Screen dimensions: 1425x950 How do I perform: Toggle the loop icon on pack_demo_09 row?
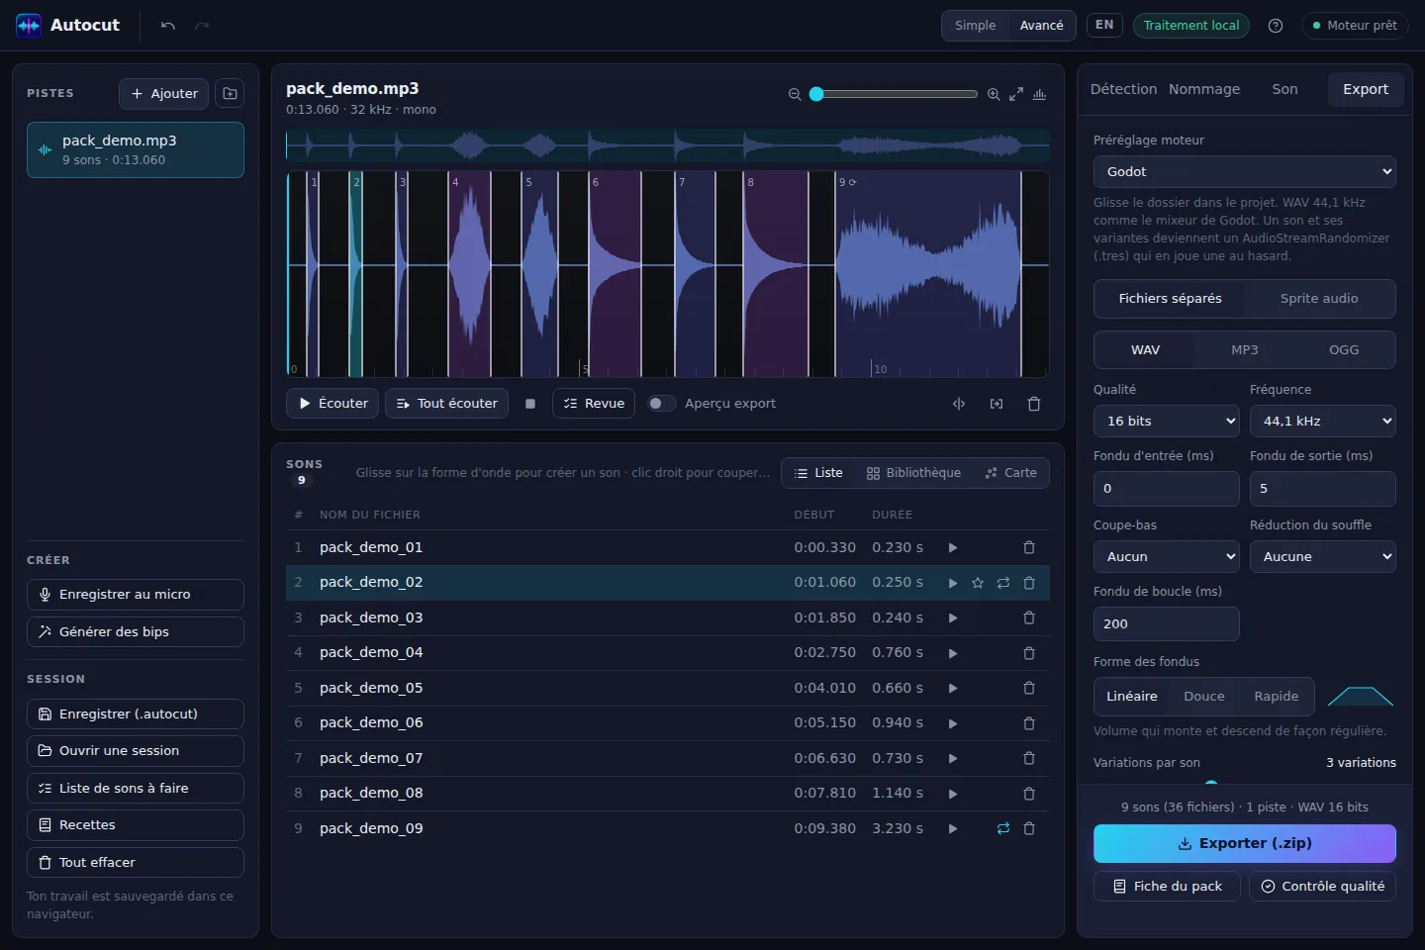[x=1003, y=828]
